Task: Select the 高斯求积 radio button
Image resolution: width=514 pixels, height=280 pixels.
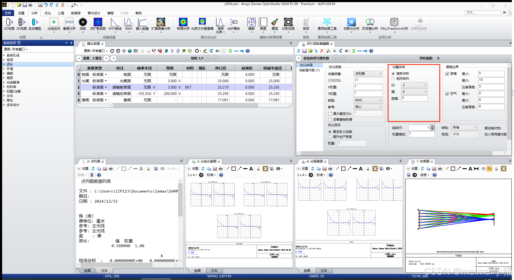Action: (x=393, y=74)
